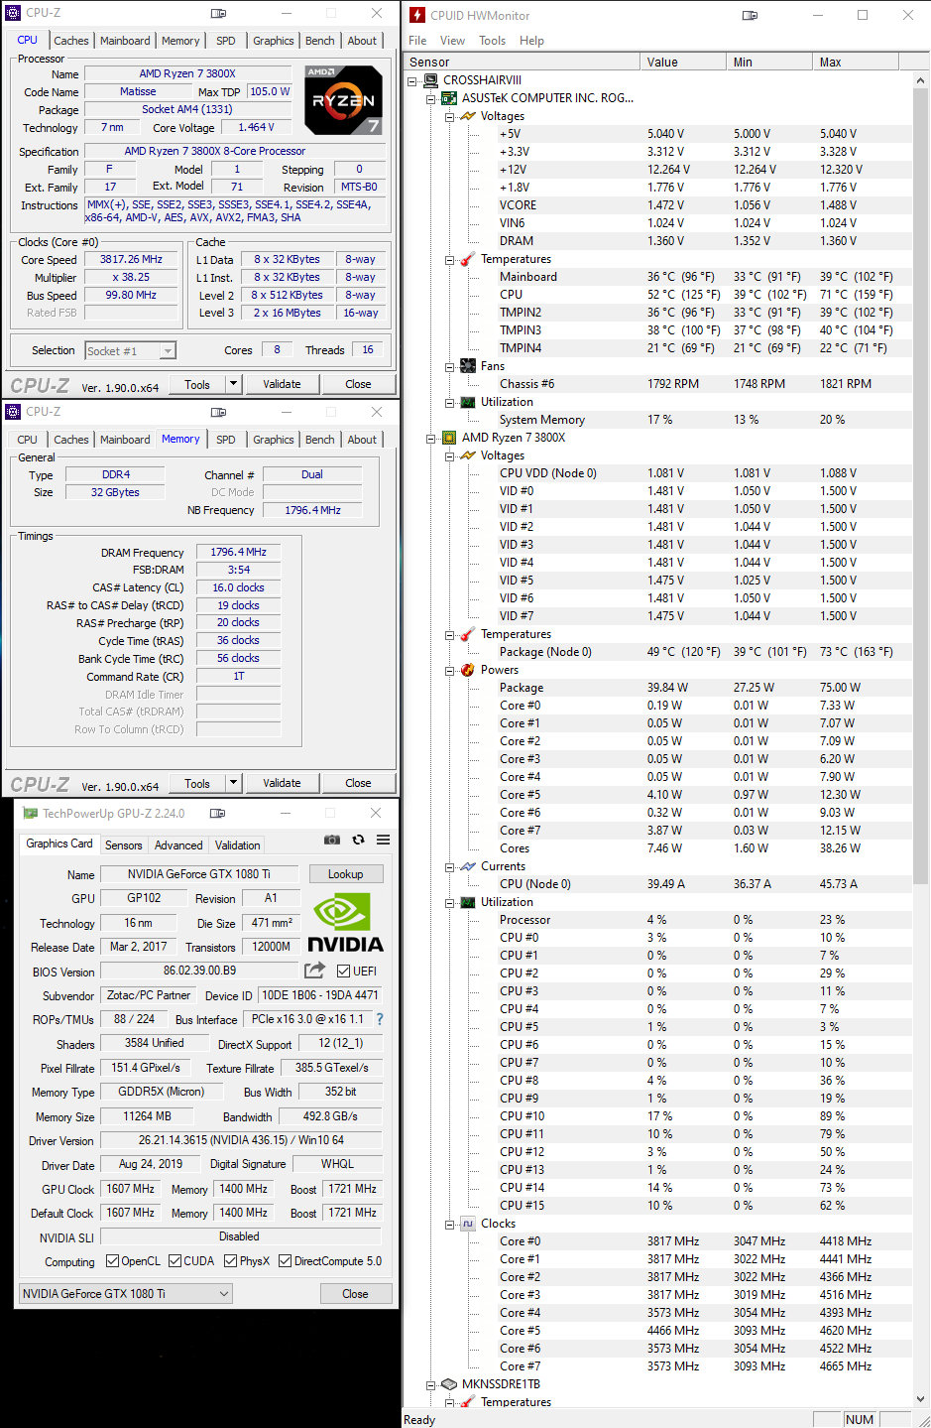Click the Powers flame icon in HWMonitor tree
This screenshot has width=931, height=1428.
point(468,670)
